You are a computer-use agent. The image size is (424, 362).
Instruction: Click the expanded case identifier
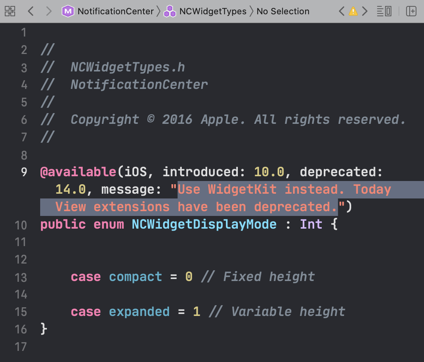pyautogui.click(x=139, y=312)
